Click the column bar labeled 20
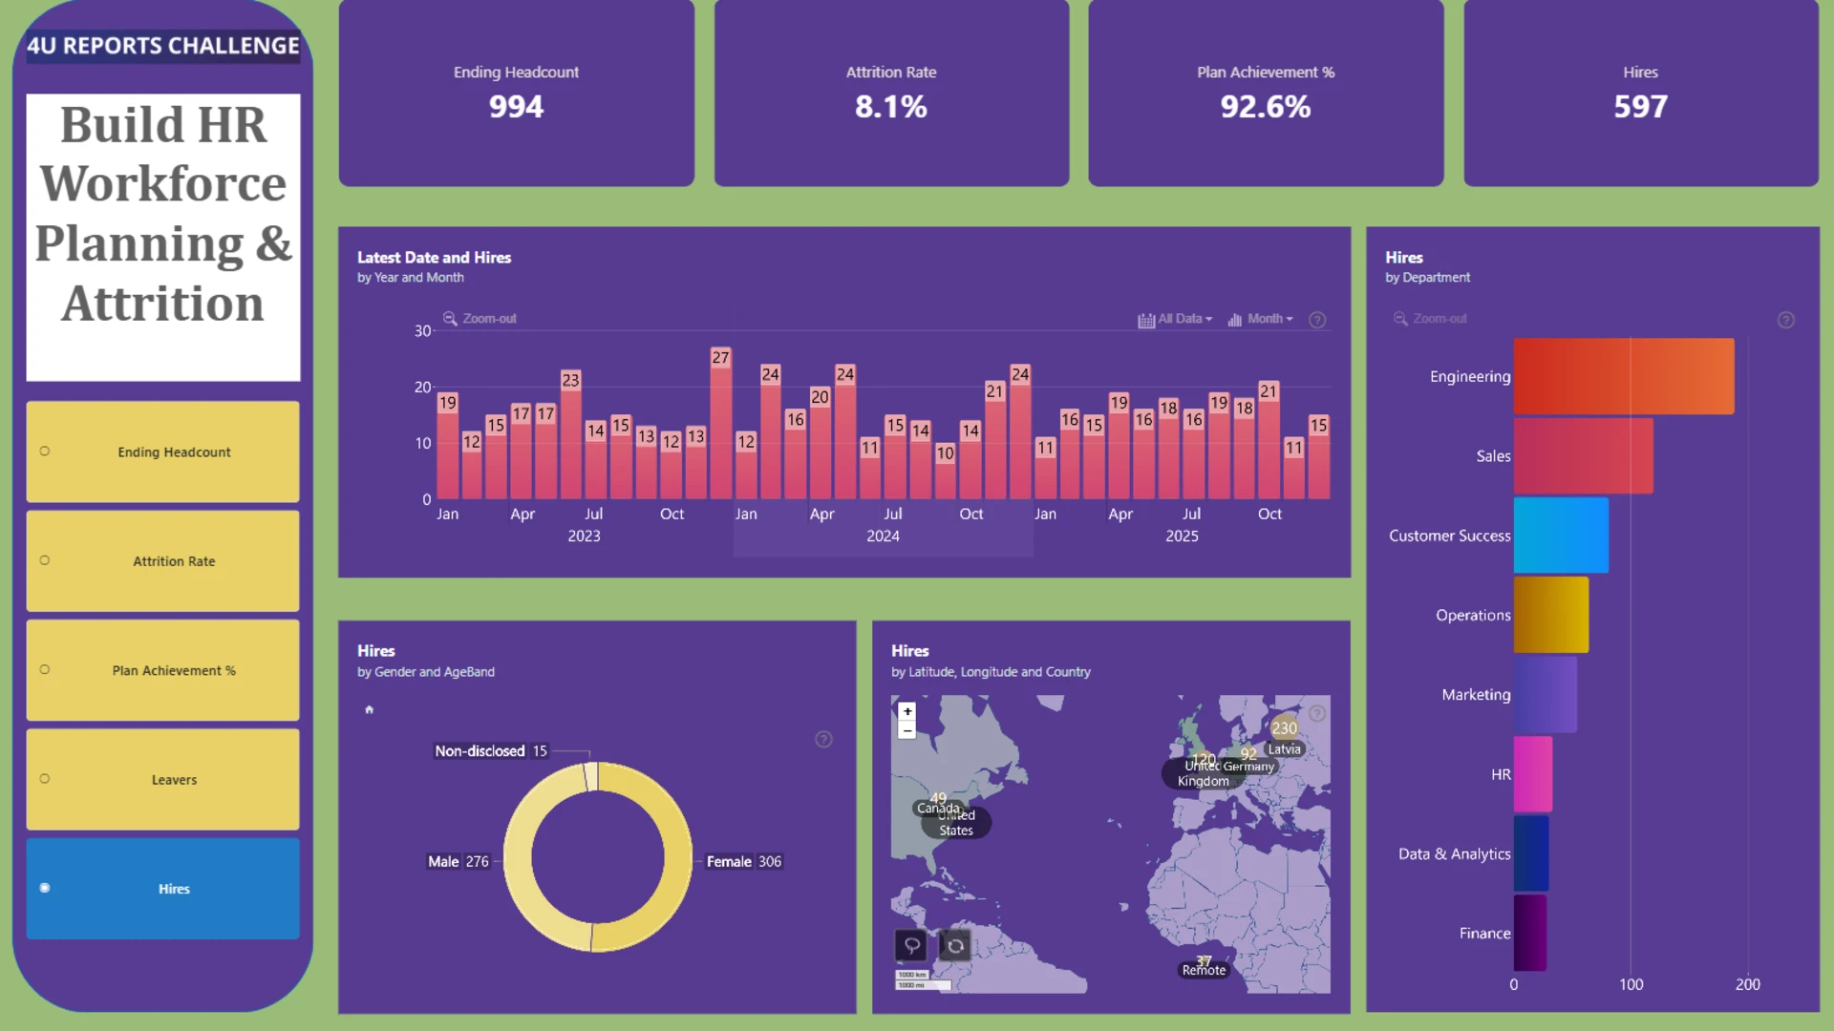Image resolution: width=1834 pixels, height=1031 pixels. point(821,443)
